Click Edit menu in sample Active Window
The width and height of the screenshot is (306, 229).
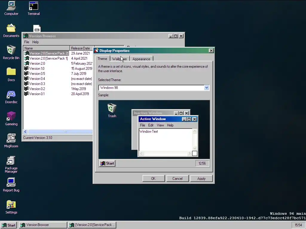151,125
